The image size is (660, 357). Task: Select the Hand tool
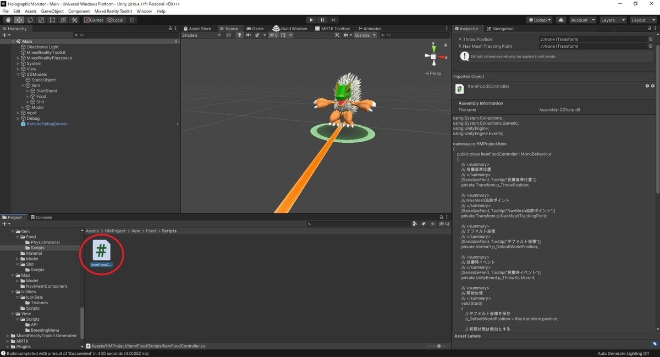[x=8, y=20]
